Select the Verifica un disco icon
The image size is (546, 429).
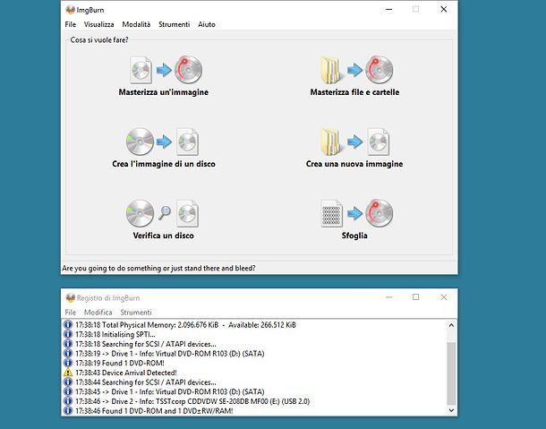162,213
